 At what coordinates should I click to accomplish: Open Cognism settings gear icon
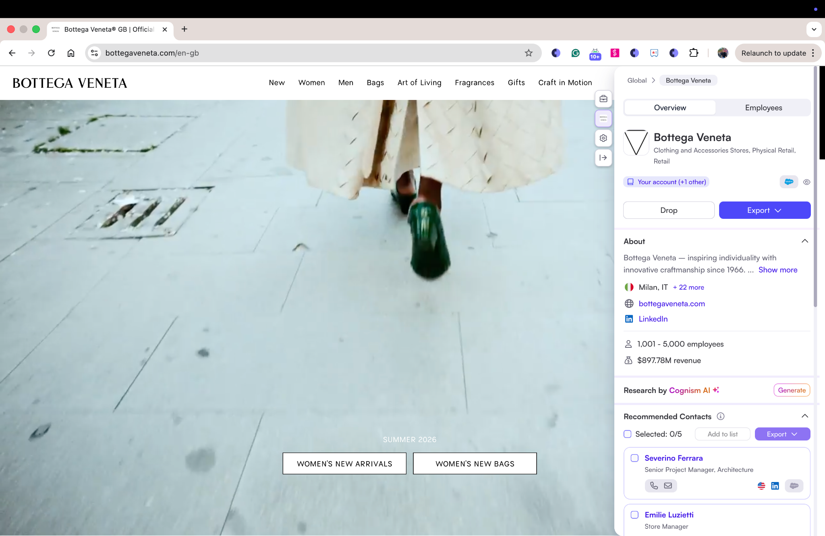coord(603,138)
